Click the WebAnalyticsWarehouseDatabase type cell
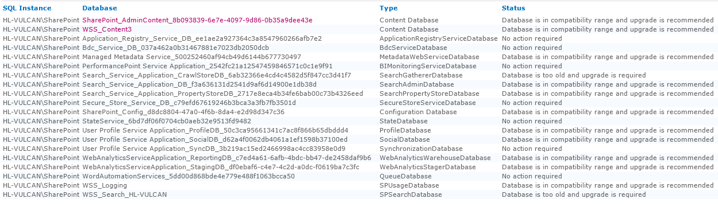718x218 pixels. 435,158
